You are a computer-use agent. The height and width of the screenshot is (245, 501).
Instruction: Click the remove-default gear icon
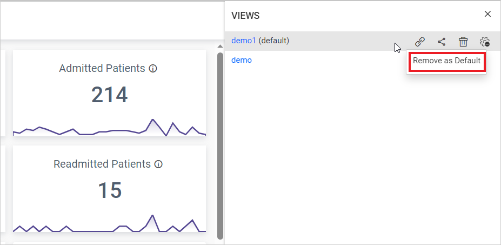click(485, 42)
